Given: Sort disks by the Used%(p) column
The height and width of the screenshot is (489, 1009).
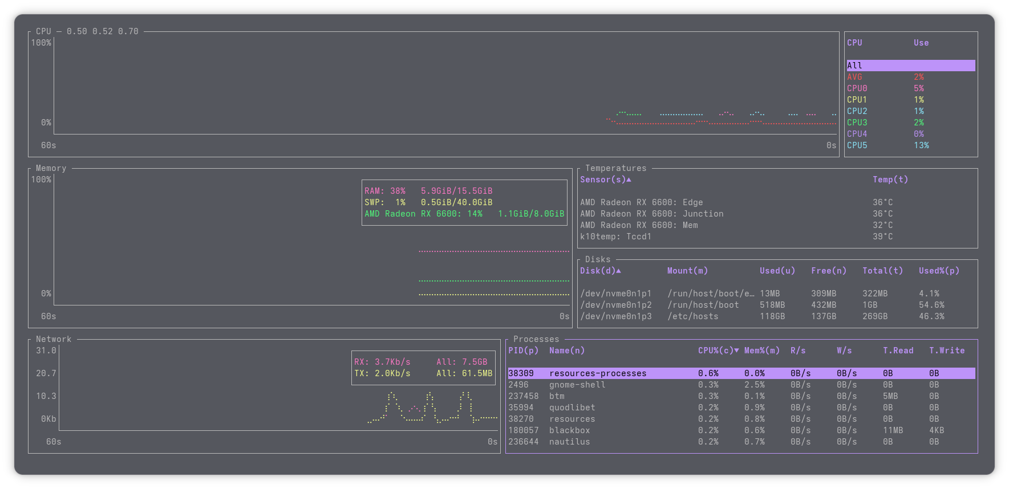Looking at the screenshot, I should (938, 271).
